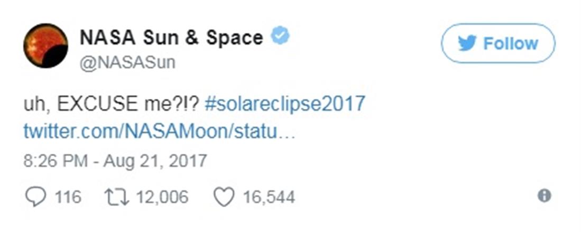Open the NASA Sun & Space display name

click(171, 38)
